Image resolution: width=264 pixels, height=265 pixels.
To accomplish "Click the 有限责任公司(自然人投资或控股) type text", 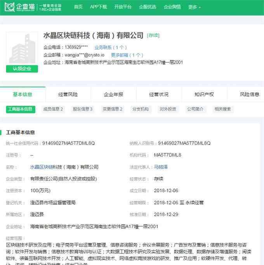I will pos(63,179).
